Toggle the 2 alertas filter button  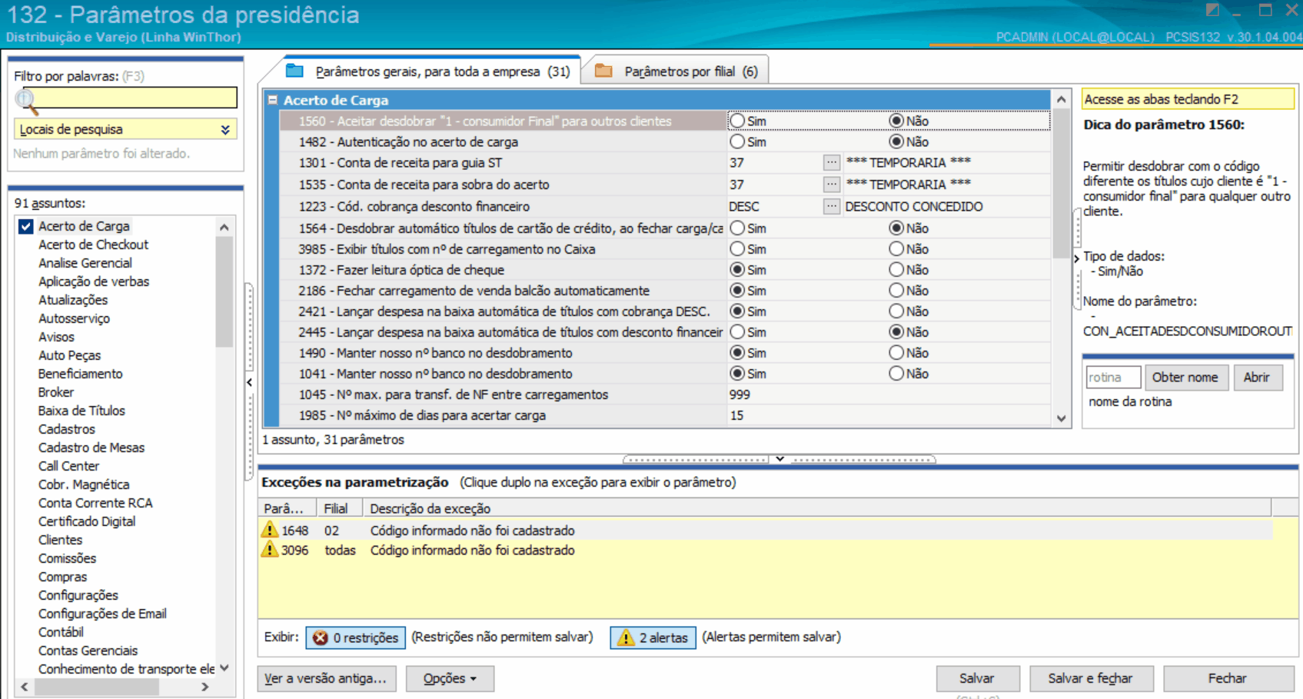click(x=653, y=637)
